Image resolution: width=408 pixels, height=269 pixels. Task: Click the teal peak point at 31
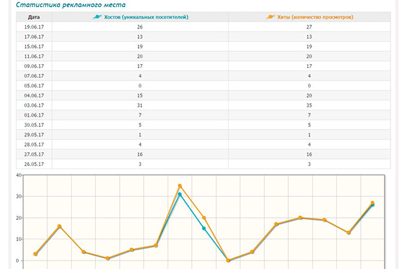click(x=179, y=194)
